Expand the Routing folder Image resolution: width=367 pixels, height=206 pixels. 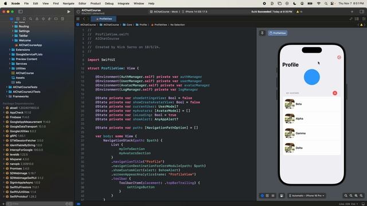click(13, 26)
